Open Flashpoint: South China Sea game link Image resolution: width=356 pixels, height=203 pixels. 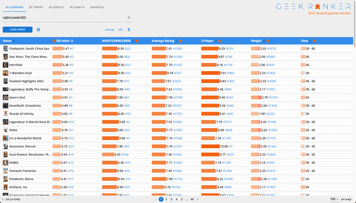pos(29,49)
